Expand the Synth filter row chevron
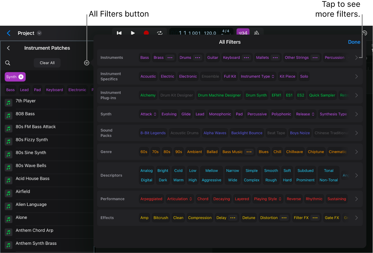This screenshot has width=373, height=253. 356,114
